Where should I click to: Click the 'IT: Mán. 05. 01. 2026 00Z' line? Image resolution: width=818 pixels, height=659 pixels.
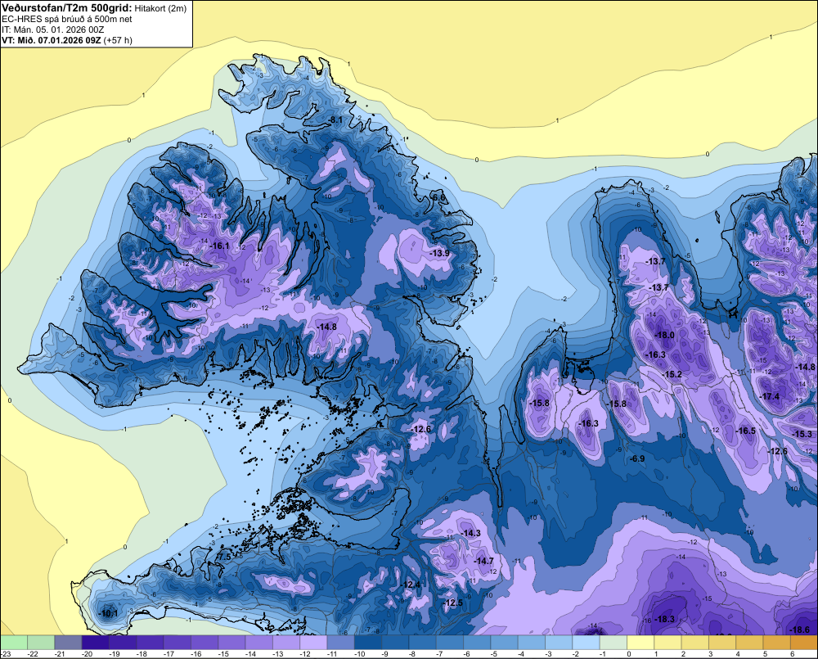click(x=52, y=29)
